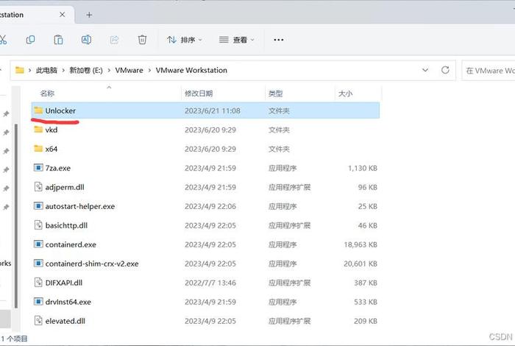The height and width of the screenshot is (346, 515).
Task: Sort by 名称 column header
Action: [x=47, y=93]
